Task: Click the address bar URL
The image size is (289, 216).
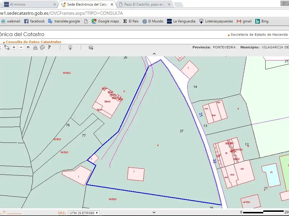Action: tap(61, 13)
